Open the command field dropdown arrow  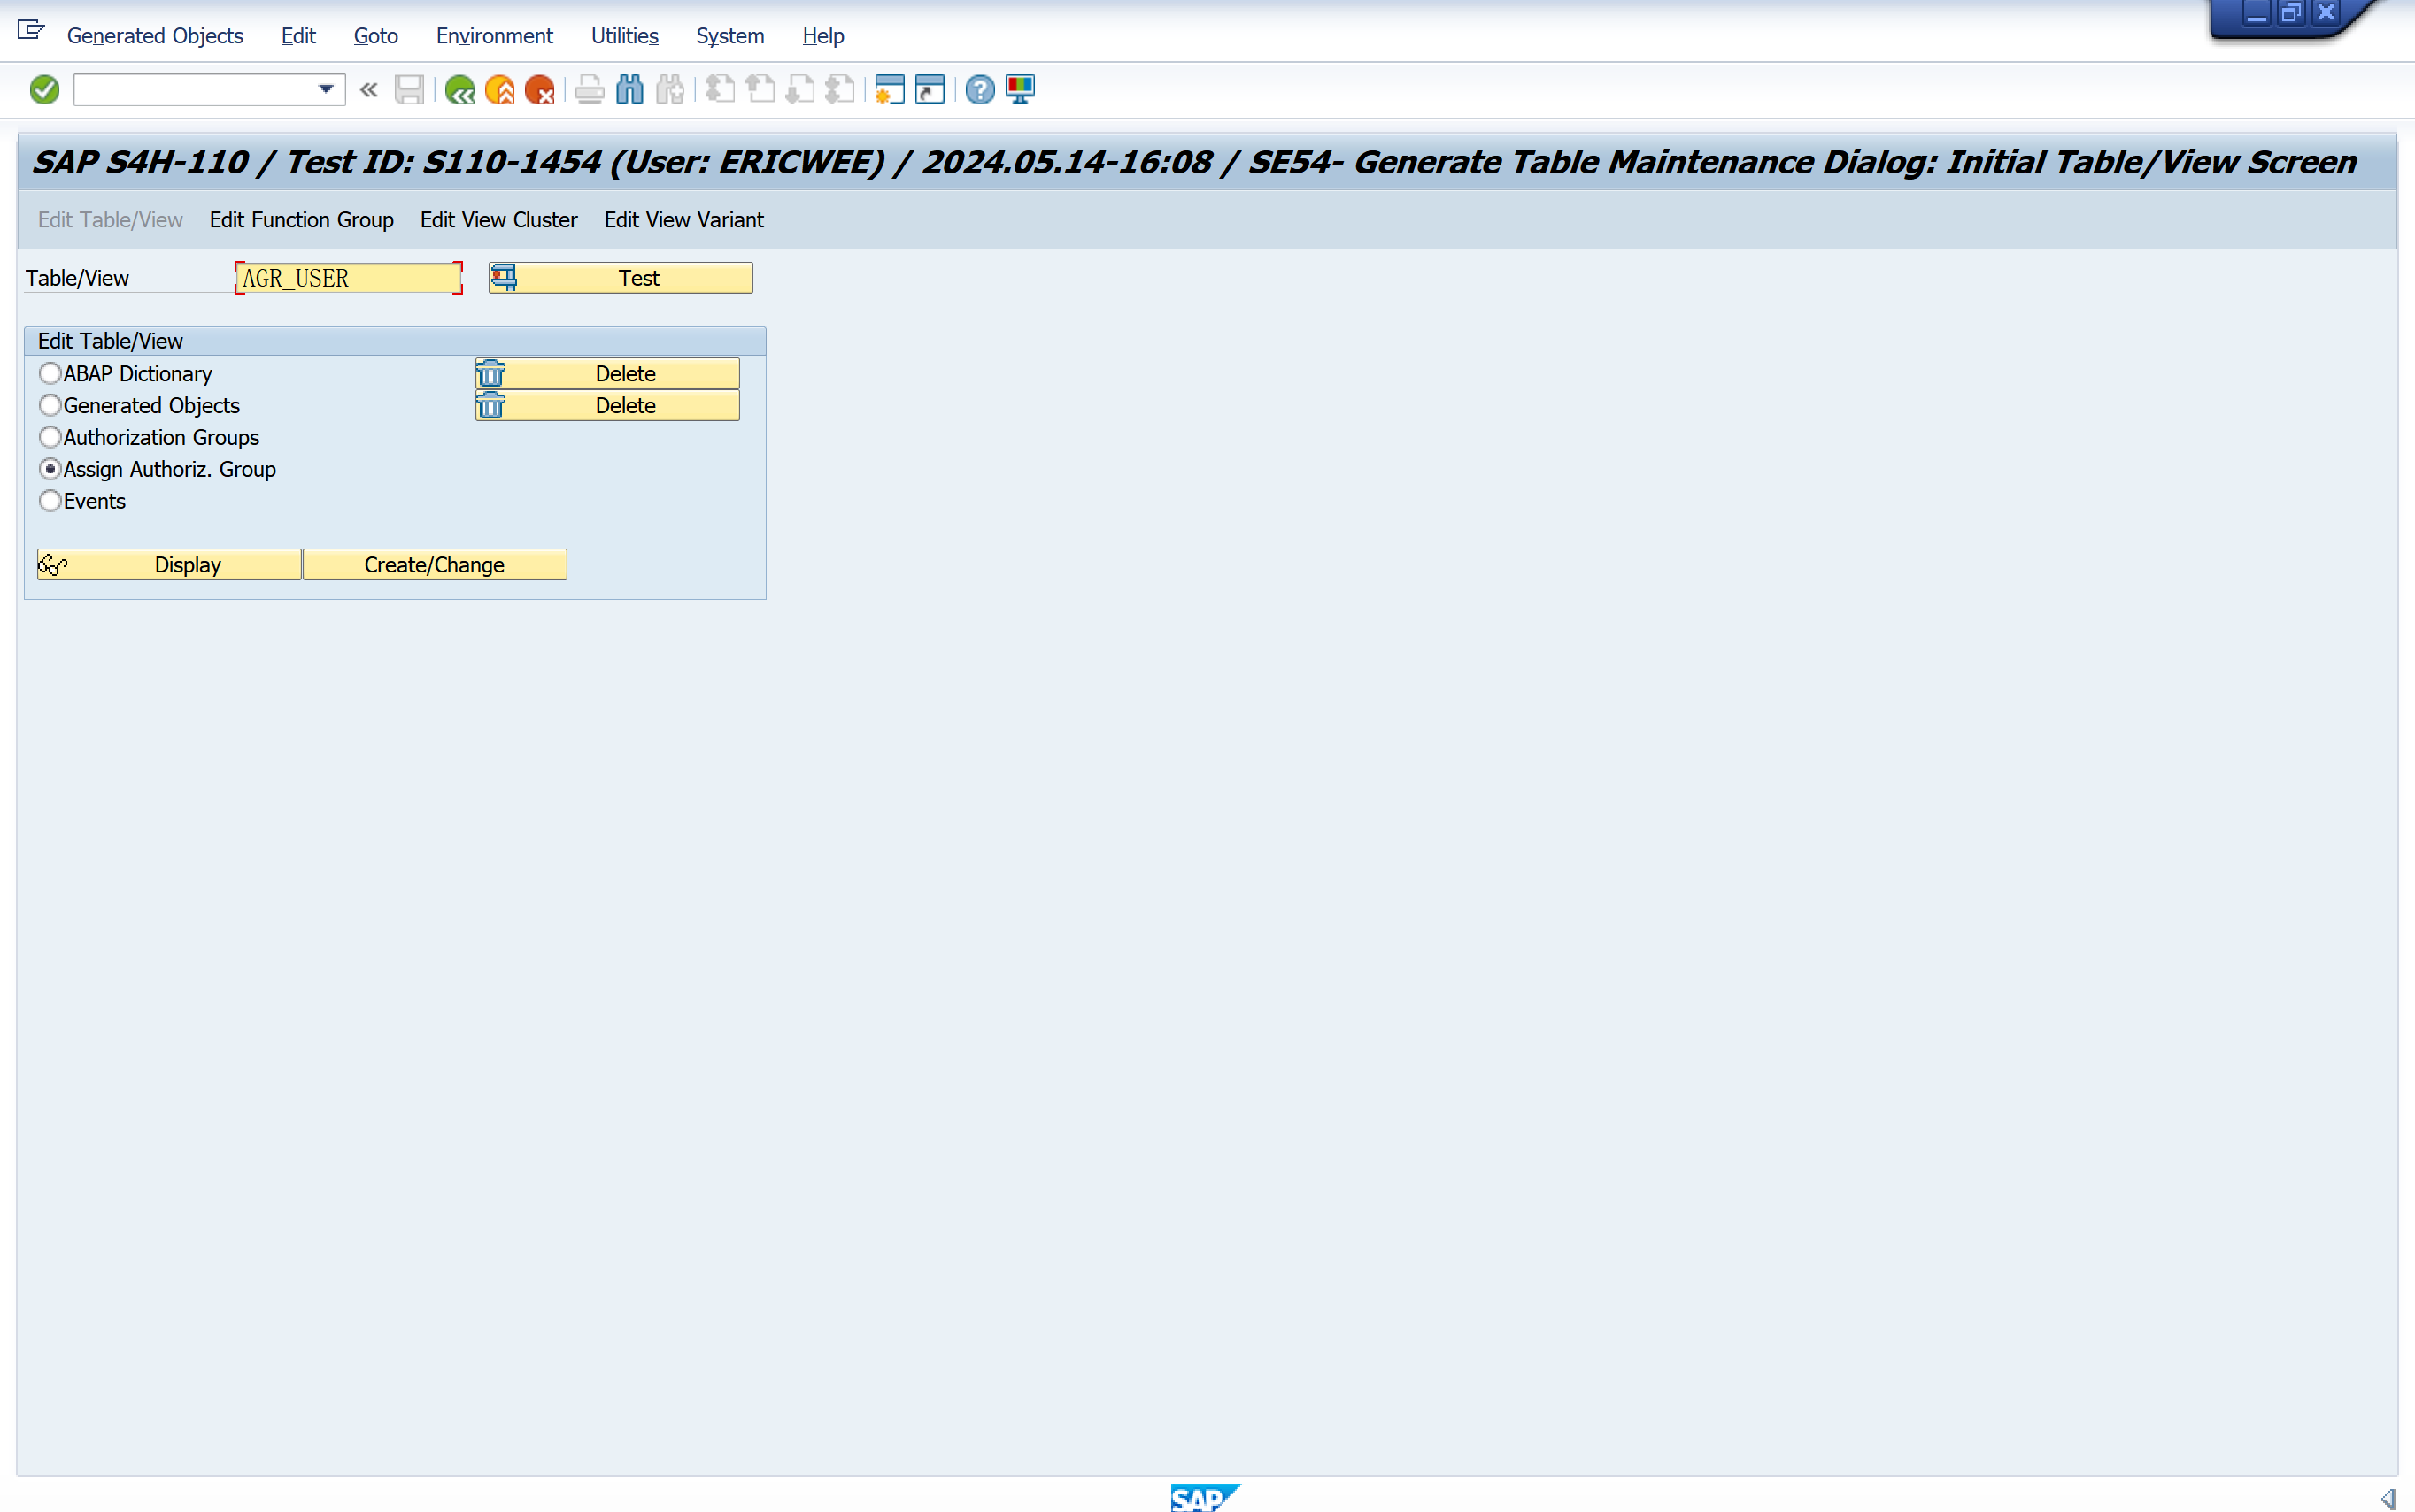325,90
